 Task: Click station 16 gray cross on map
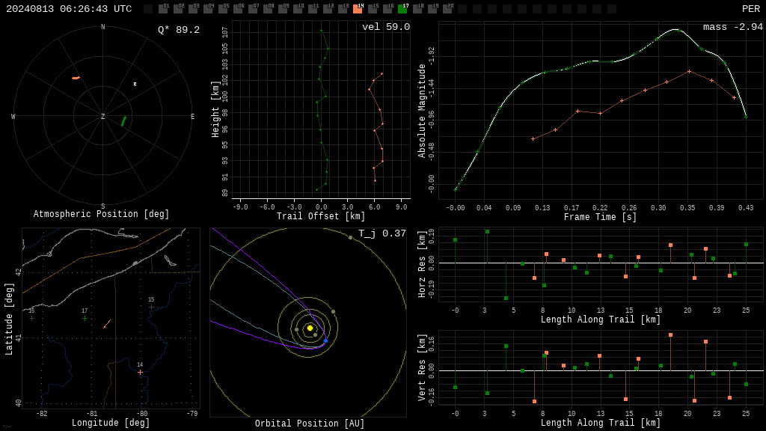[x=31, y=319]
